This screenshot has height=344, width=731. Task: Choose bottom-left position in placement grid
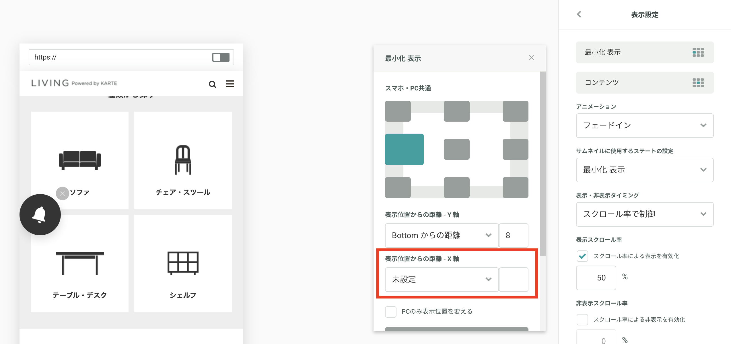coord(398,187)
